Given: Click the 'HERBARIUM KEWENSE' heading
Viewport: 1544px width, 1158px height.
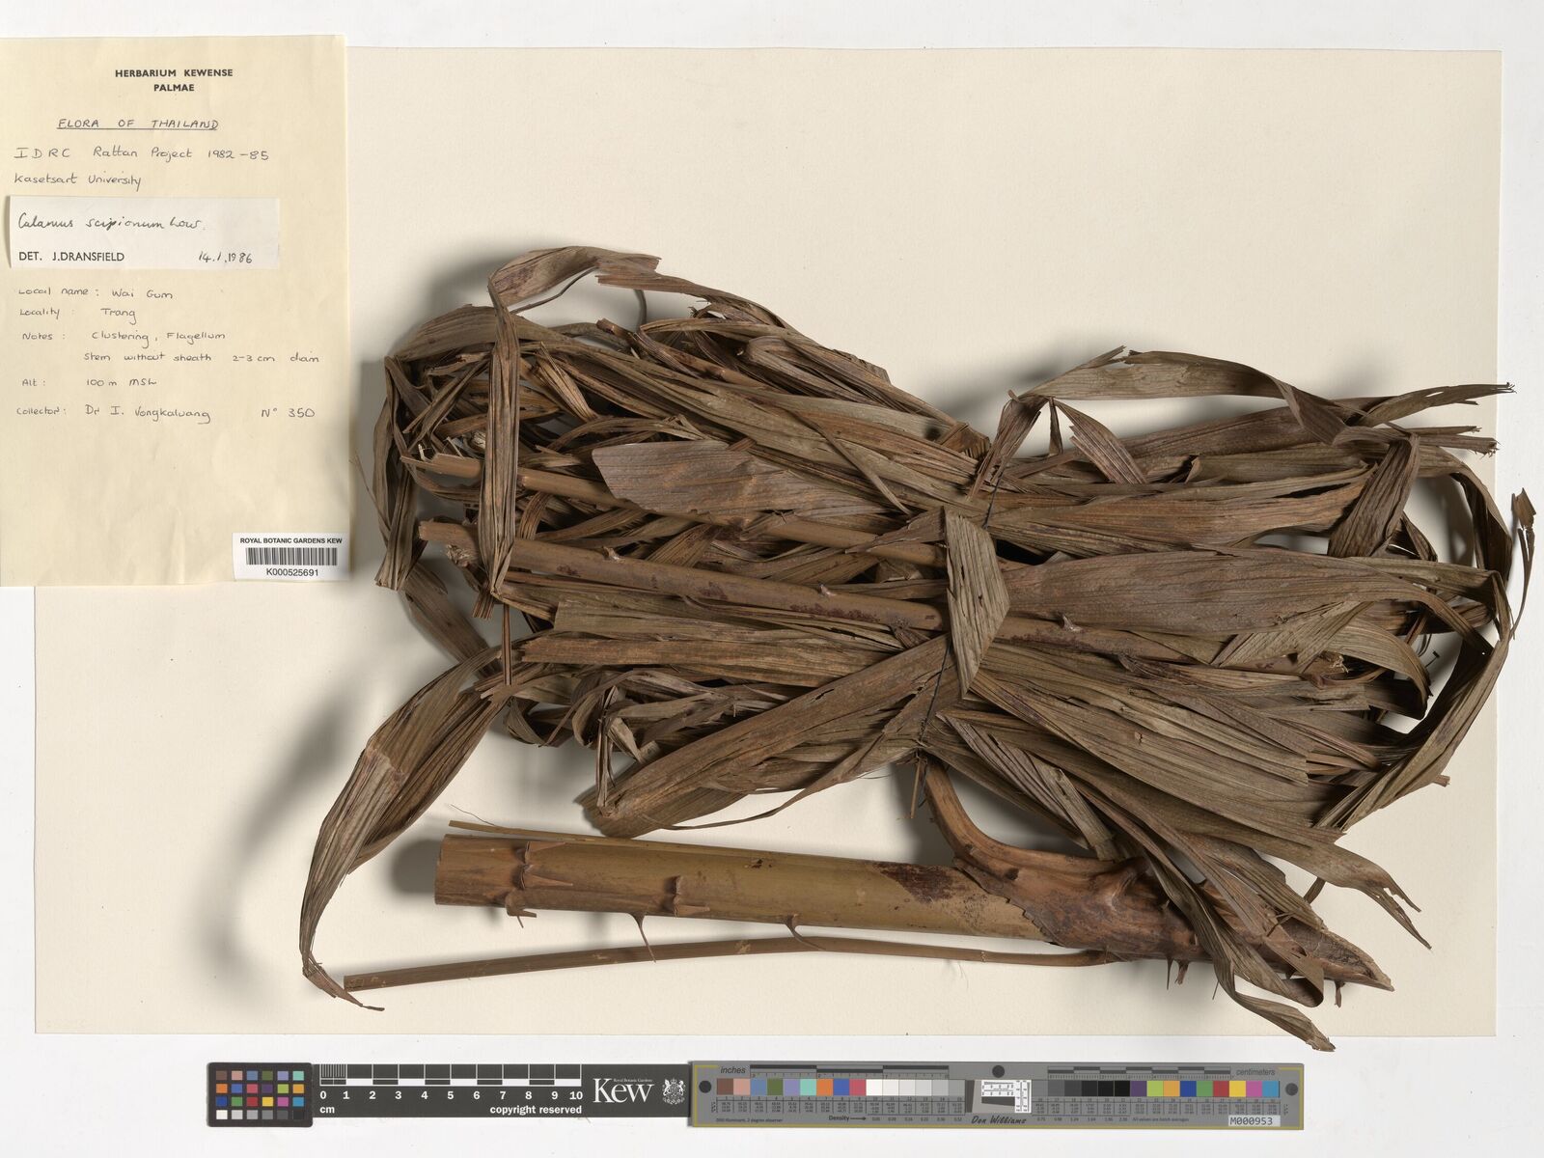Looking at the screenshot, I should pyautogui.click(x=174, y=72).
